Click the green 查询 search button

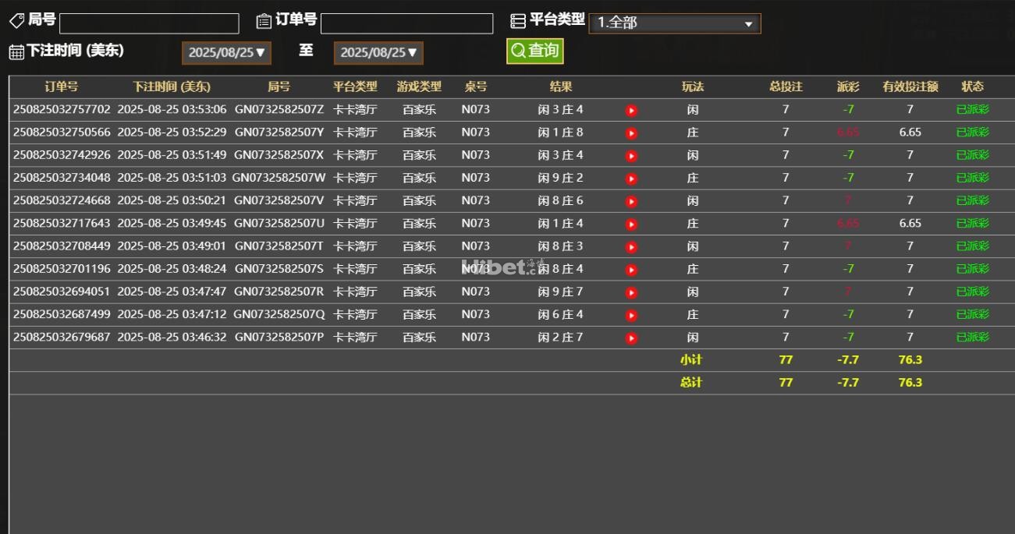(534, 51)
